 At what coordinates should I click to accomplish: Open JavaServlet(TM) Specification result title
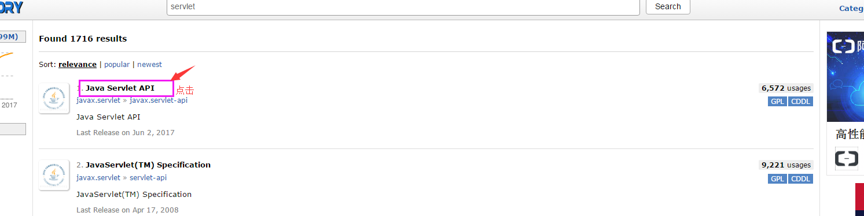148,165
